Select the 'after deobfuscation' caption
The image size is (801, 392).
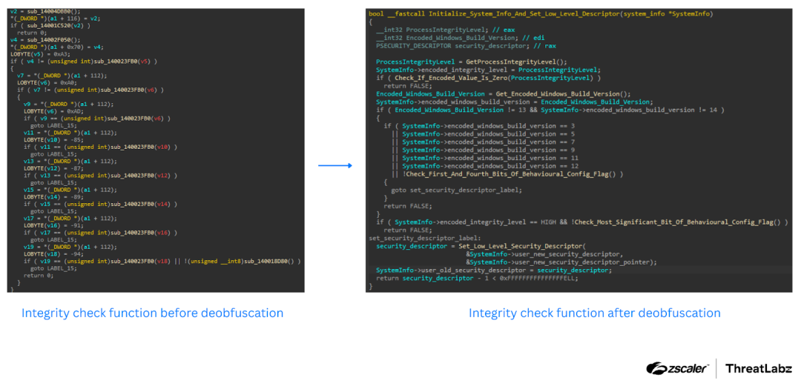[x=594, y=313]
